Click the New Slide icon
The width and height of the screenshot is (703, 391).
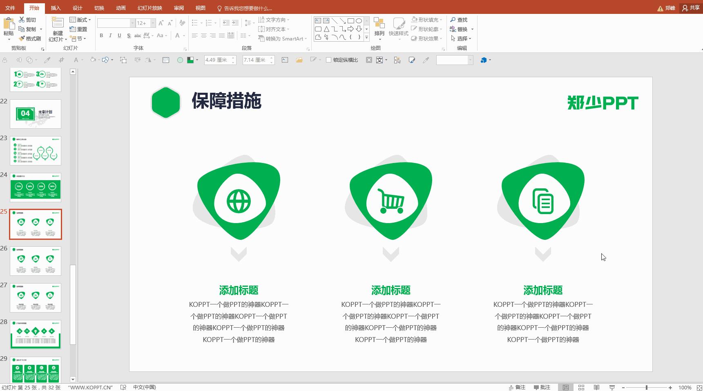57,24
